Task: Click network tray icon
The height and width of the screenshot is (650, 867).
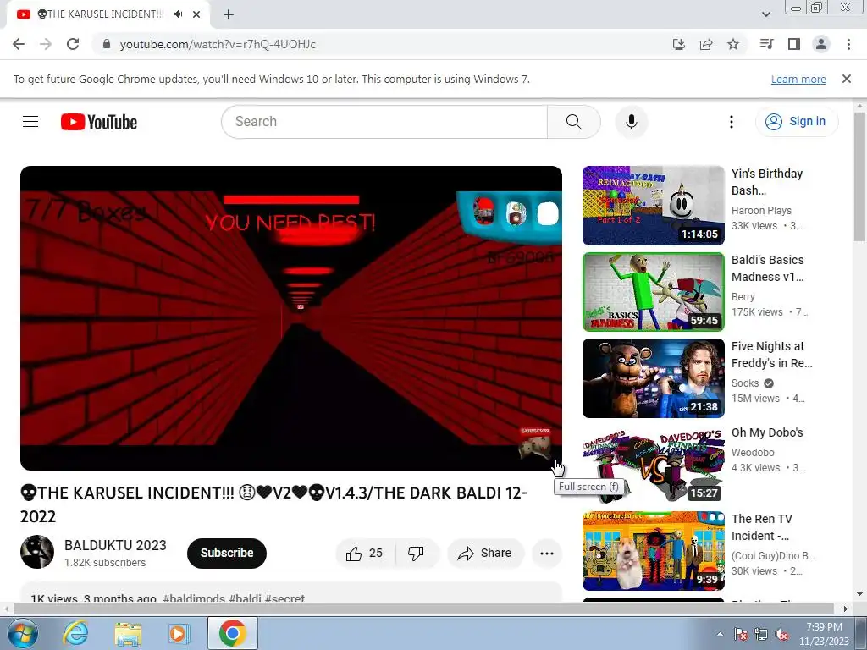Action: (x=761, y=635)
